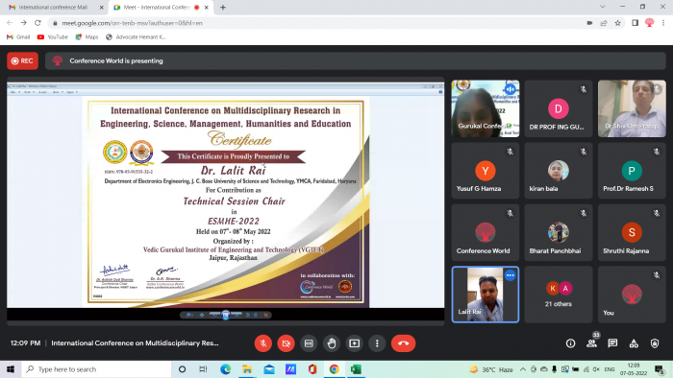673x378 pixels.
Task: Open meeting details info icon
Action: pyautogui.click(x=570, y=343)
